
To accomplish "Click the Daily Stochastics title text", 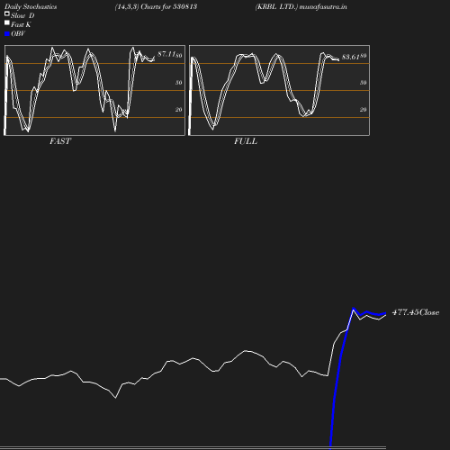I will [x=31, y=6].
